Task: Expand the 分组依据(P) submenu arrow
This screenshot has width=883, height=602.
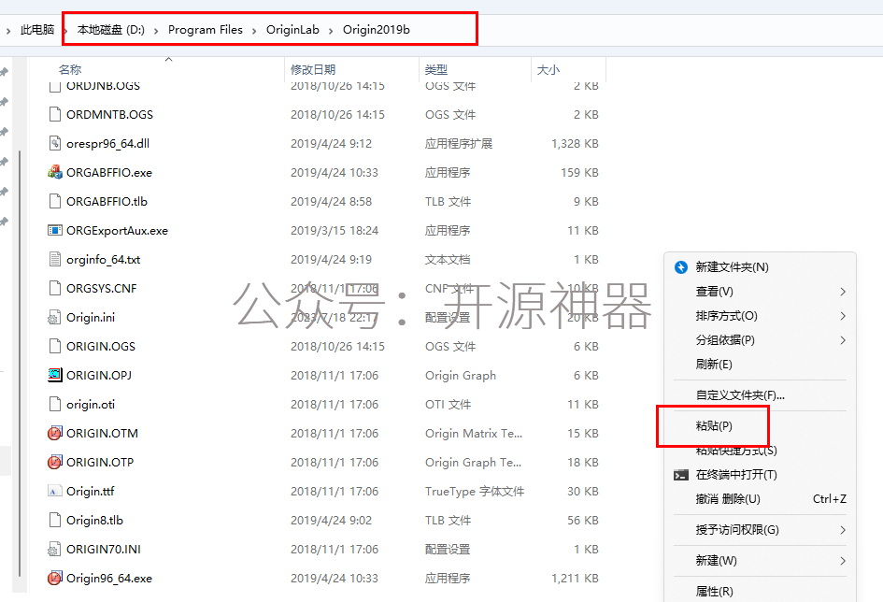Action: [843, 339]
